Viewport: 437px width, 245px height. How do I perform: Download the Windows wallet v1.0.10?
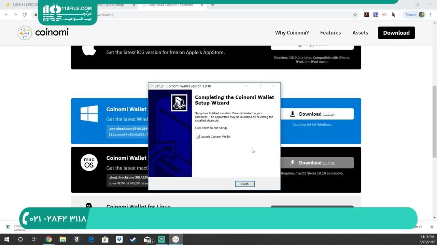(312, 114)
